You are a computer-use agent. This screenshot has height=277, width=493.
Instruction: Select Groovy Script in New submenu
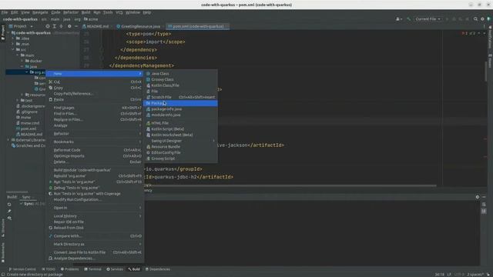180,159
